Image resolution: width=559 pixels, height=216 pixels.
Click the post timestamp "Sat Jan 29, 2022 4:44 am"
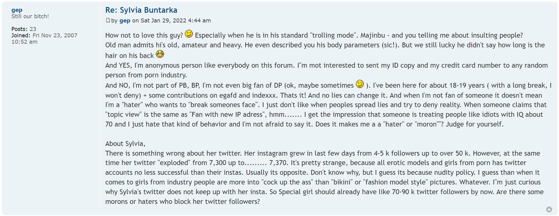(x=176, y=21)
